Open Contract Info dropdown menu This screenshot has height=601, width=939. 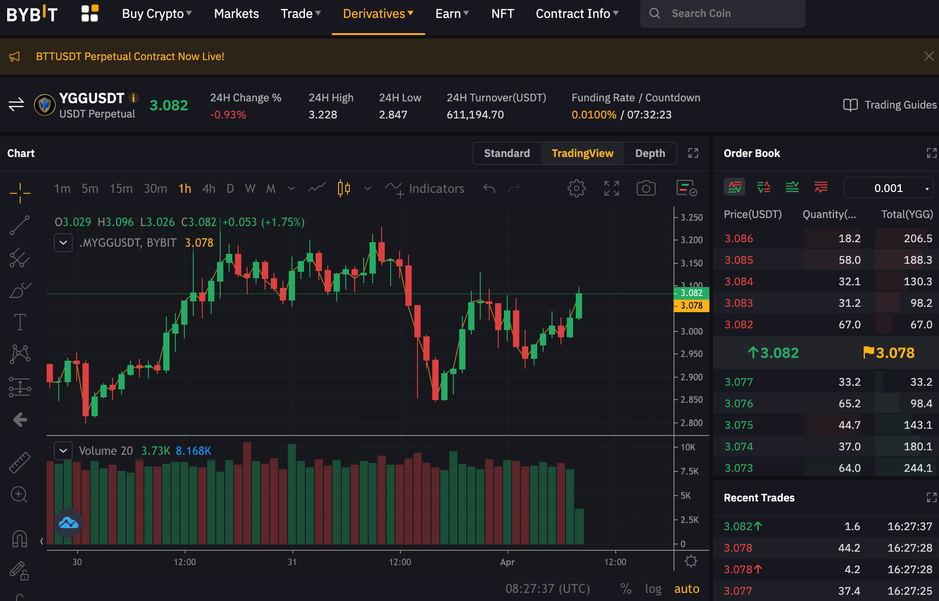[577, 13]
